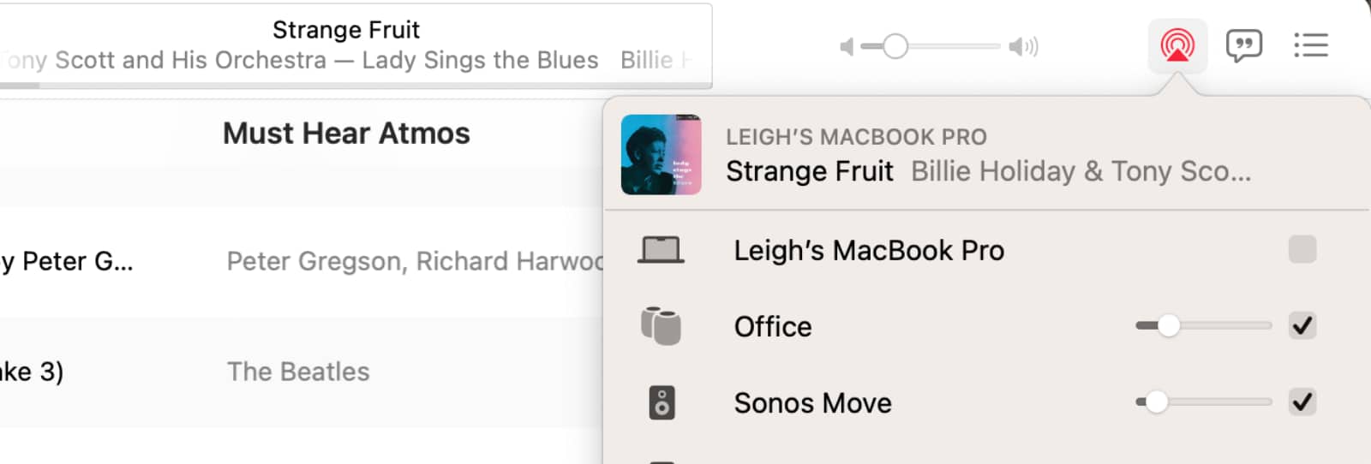This screenshot has height=464, width=1371.
Task: Show lyrics with the speech bubble icon
Action: coord(1243,45)
